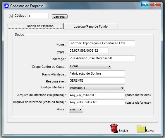Click the blue SIS title bar icon
165x138 pixels.
tap(6, 6)
